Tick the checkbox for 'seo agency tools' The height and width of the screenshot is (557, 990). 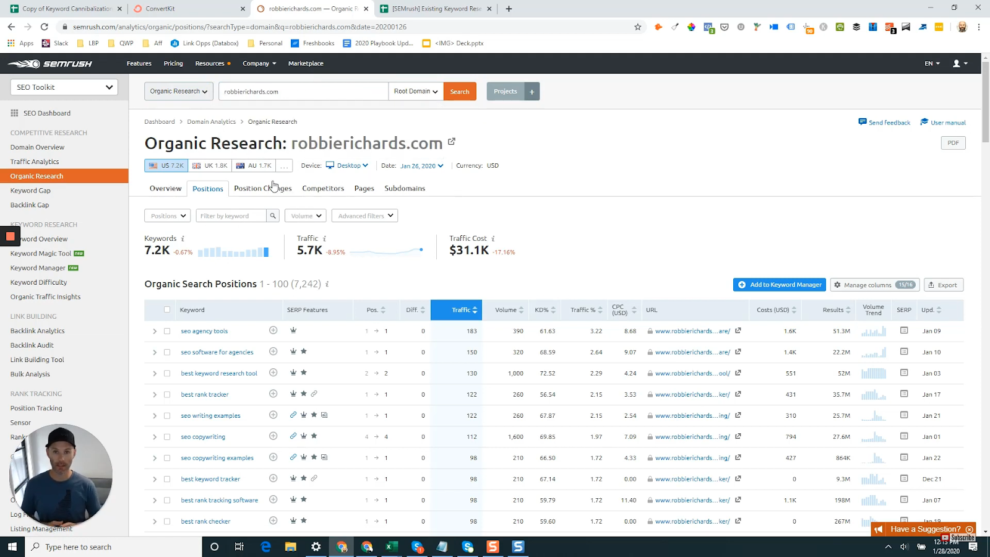pos(167,331)
